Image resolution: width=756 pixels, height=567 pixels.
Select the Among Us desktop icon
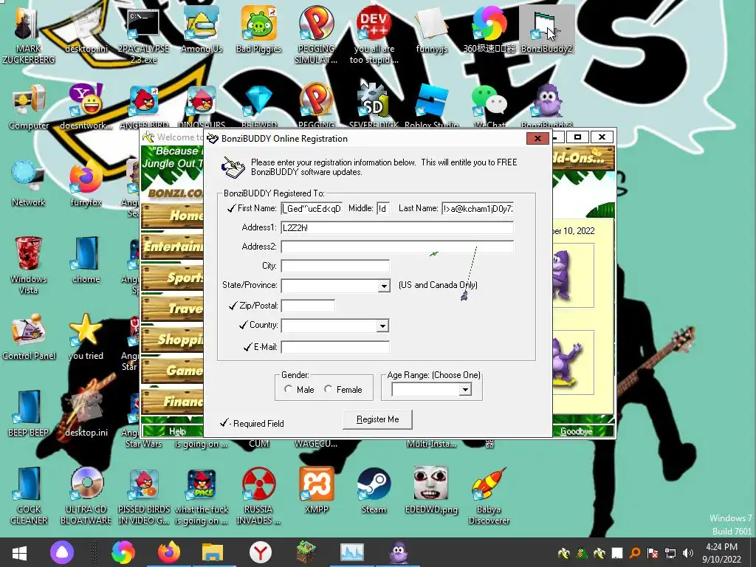coord(202,30)
